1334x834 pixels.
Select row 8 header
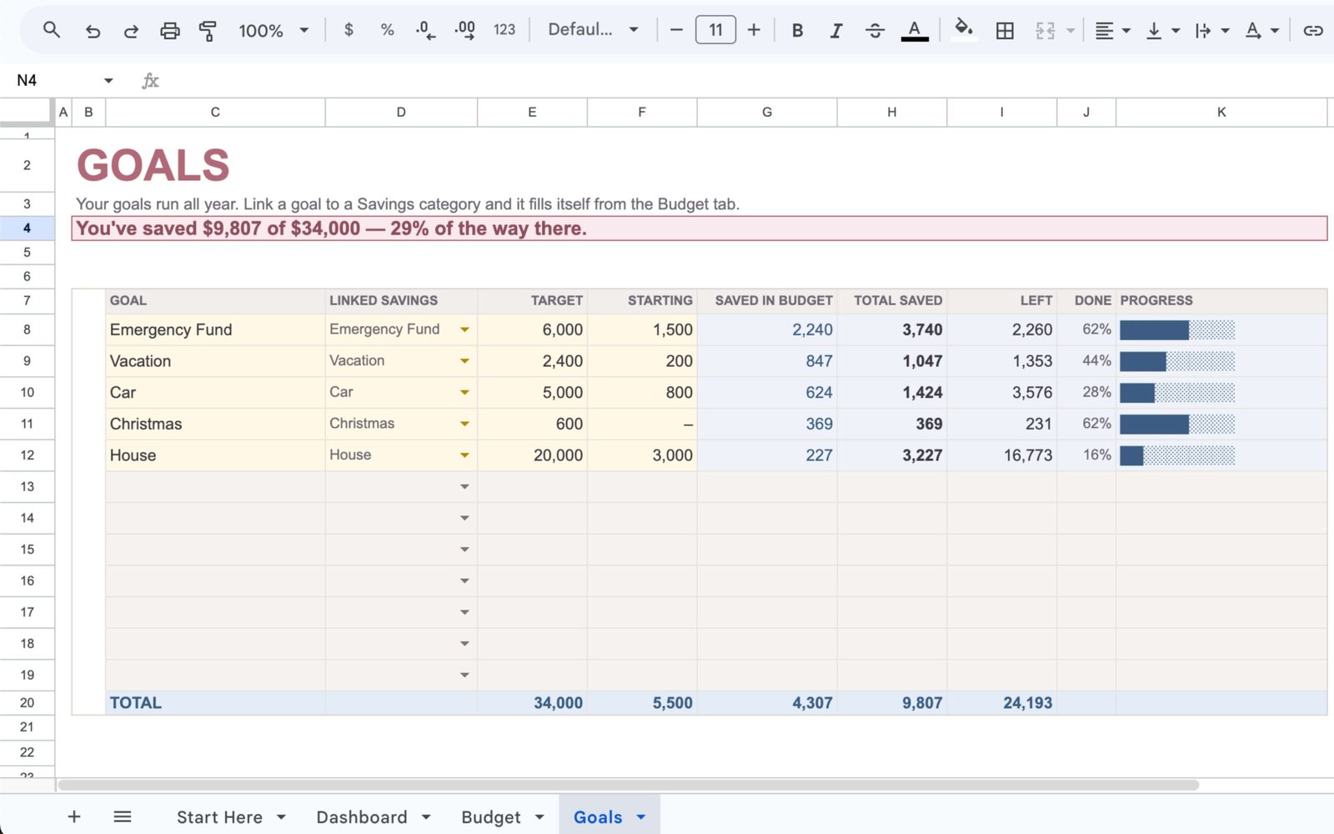click(27, 329)
